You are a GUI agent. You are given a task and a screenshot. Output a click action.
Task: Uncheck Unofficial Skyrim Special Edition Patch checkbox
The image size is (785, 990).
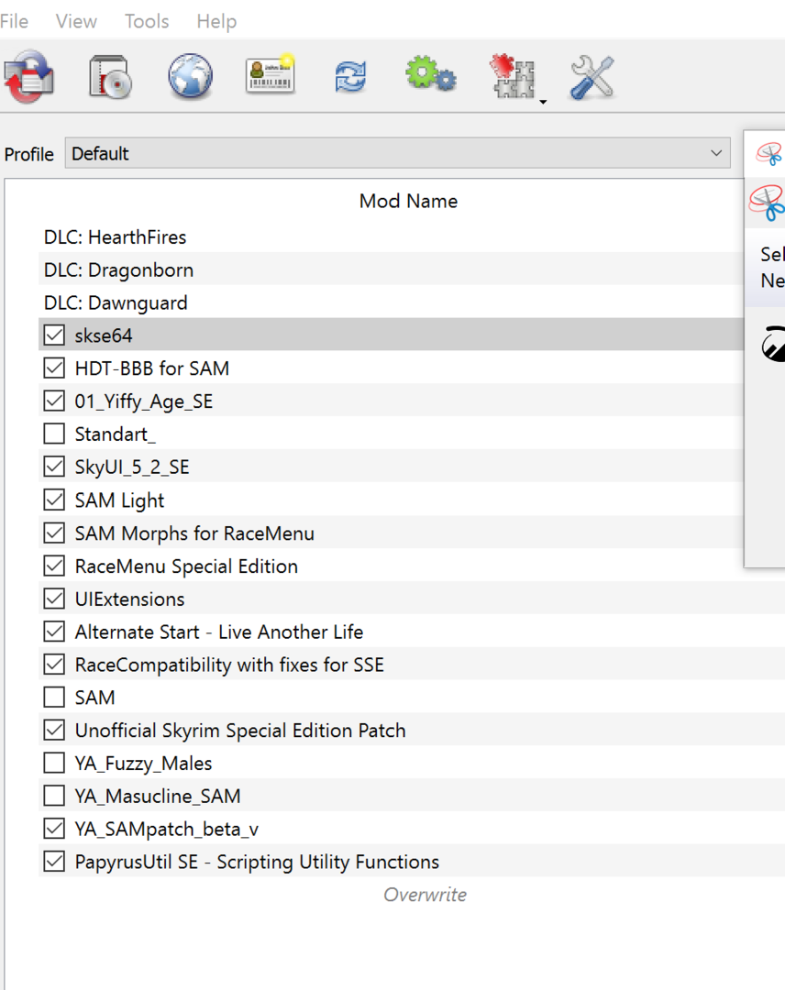[x=54, y=730]
